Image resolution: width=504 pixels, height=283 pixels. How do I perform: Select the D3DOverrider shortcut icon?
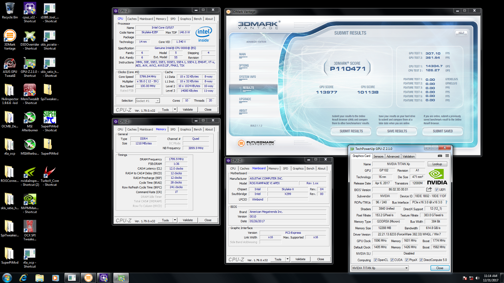coord(30,40)
